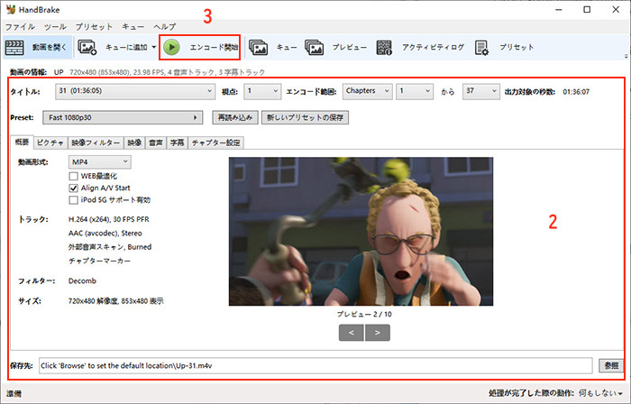Viewport: 631px width, 404px height.
Task: Open the ファイル menu
Action: 20,26
